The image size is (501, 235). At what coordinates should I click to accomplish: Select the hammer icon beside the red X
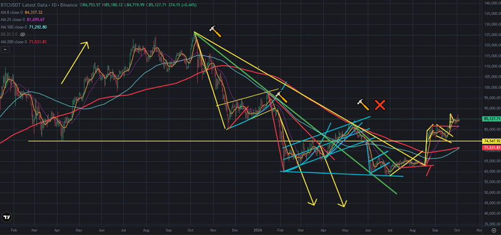(x=363, y=104)
